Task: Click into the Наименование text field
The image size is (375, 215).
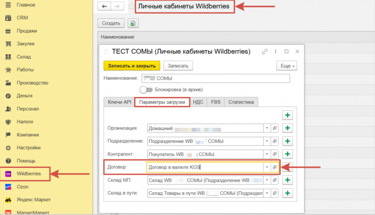Action: click(x=215, y=79)
